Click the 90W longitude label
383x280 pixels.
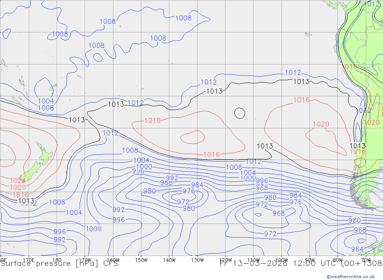(x=309, y=260)
